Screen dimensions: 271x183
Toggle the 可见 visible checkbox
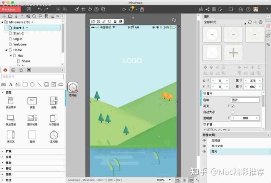pyautogui.click(x=233, y=106)
